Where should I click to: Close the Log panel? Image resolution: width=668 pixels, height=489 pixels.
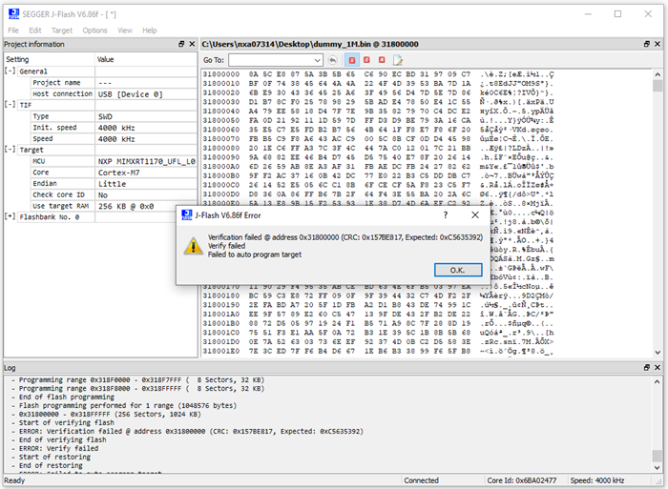[658, 367]
